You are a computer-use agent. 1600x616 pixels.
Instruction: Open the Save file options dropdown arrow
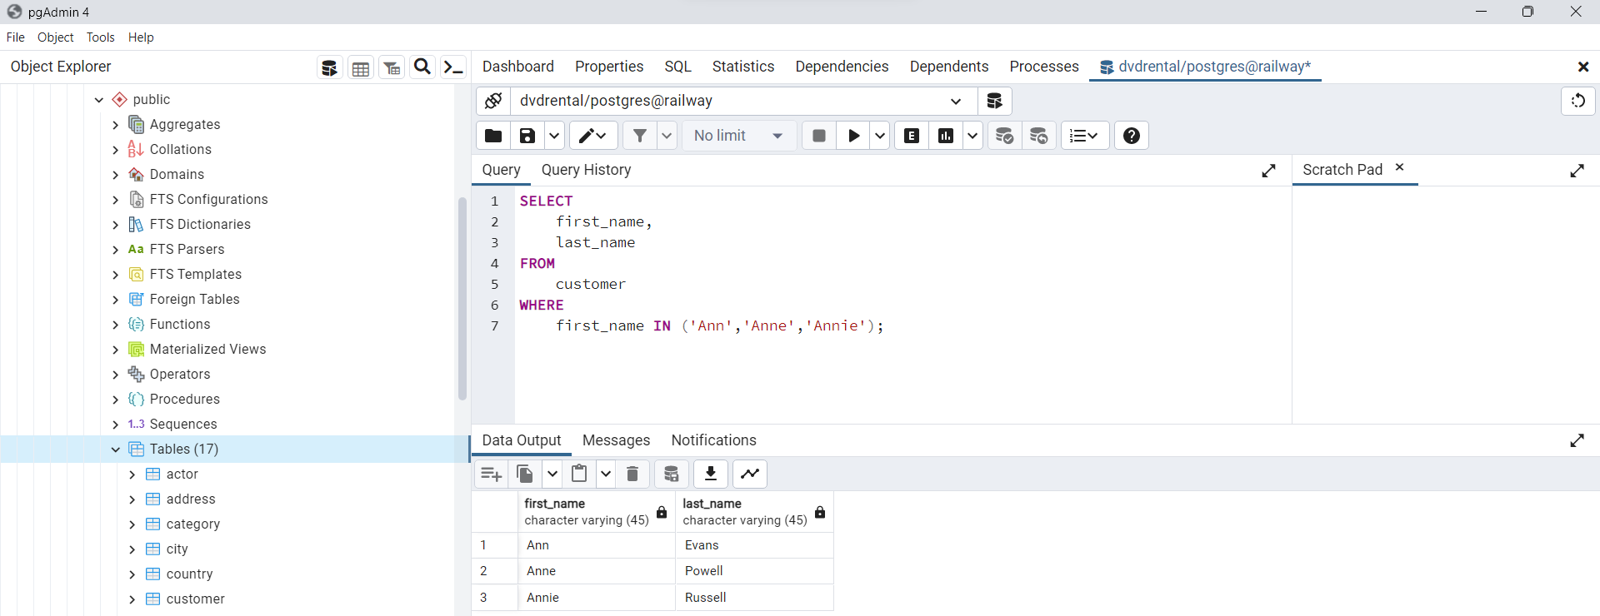click(x=554, y=136)
